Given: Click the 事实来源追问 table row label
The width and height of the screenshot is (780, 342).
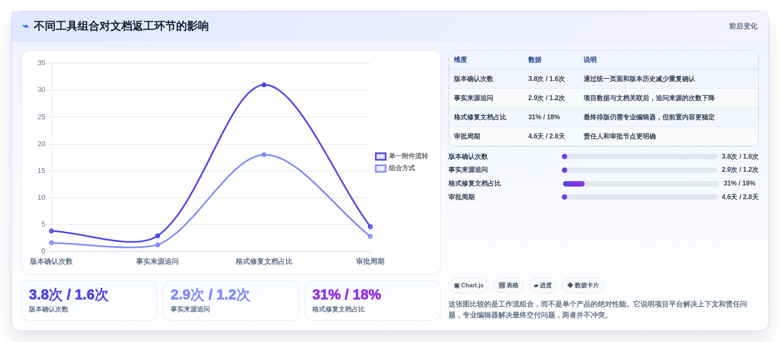Looking at the screenshot, I should (x=474, y=98).
